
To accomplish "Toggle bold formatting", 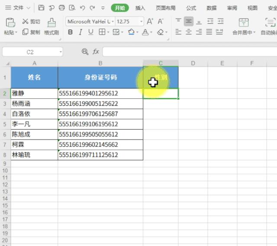I will pos(71,32).
